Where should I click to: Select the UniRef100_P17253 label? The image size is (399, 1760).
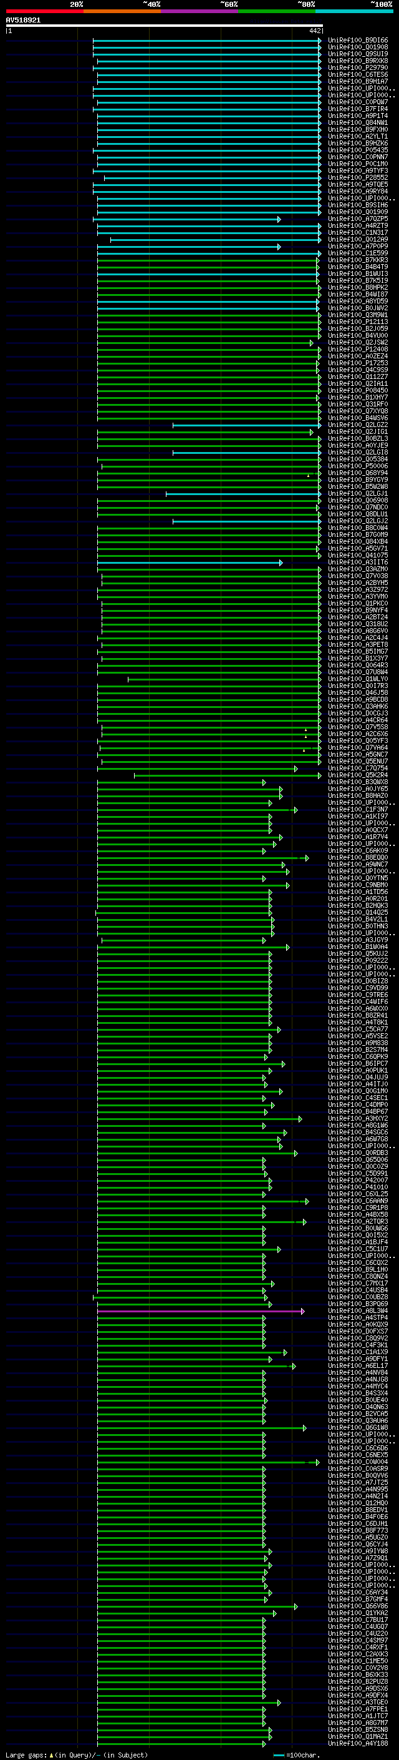tap(358, 363)
